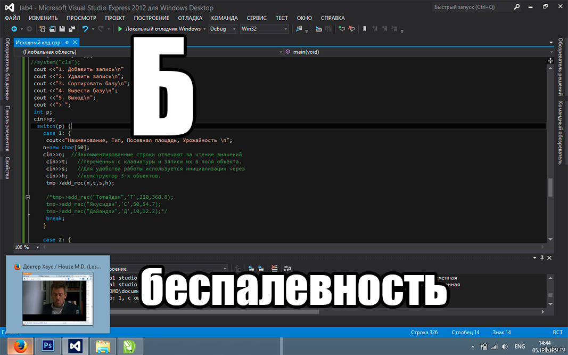Open the ФАЙЛ menu
Image resolution: width=568 pixels, height=355 pixels.
click(13, 18)
